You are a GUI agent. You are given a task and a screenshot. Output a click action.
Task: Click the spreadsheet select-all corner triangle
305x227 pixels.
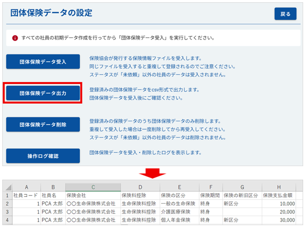coord(8,187)
